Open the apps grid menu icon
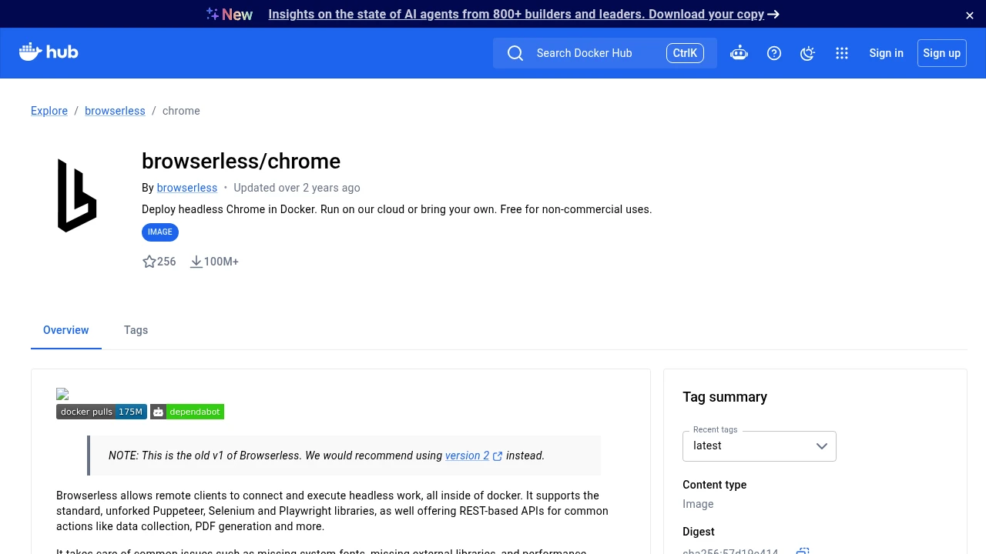This screenshot has width=986, height=554. (x=842, y=53)
